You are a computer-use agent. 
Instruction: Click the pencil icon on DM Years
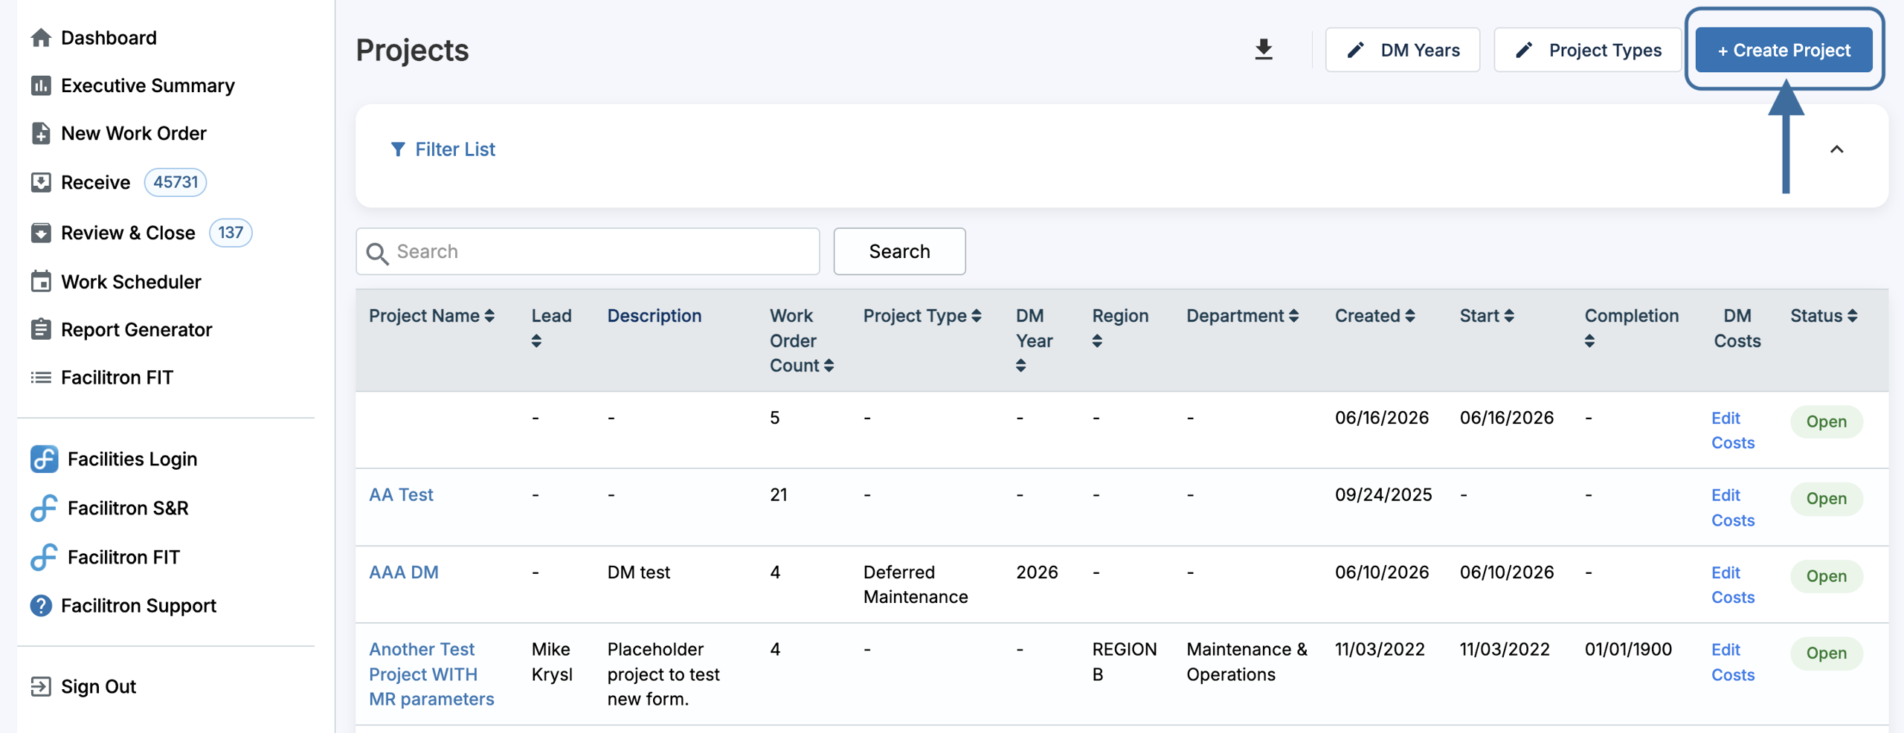pyautogui.click(x=1356, y=50)
